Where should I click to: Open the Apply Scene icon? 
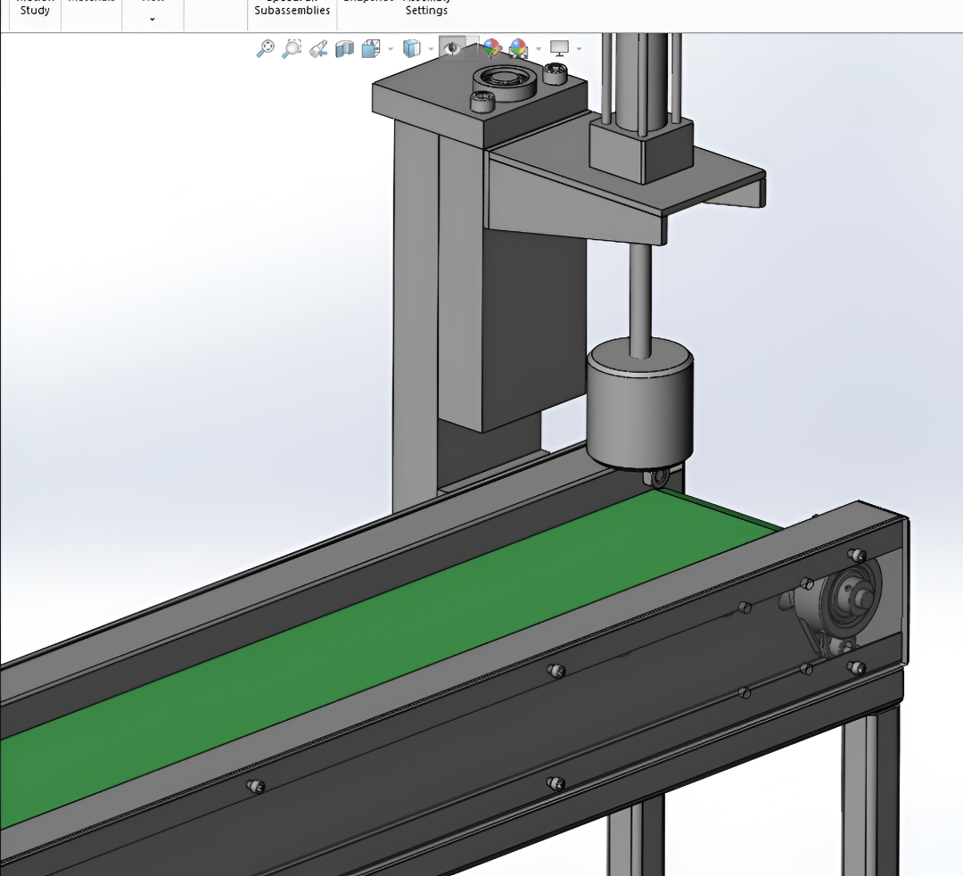pyautogui.click(x=518, y=48)
